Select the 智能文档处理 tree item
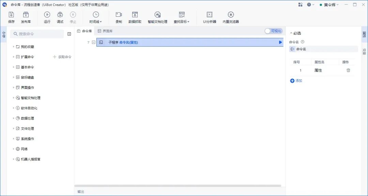 (x=31, y=98)
